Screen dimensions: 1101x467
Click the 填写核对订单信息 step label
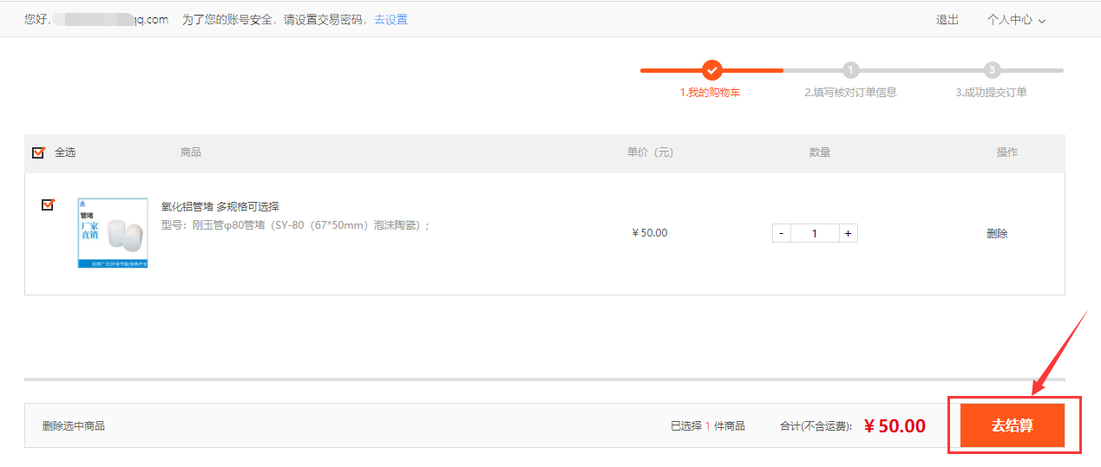click(x=850, y=93)
